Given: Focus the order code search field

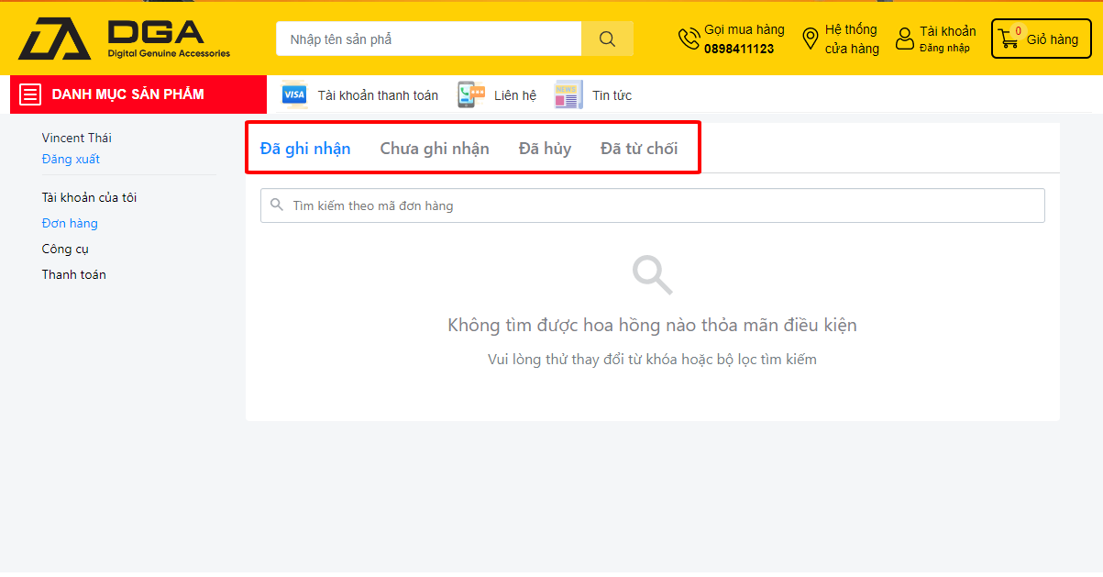Looking at the screenshot, I should coord(653,205).
